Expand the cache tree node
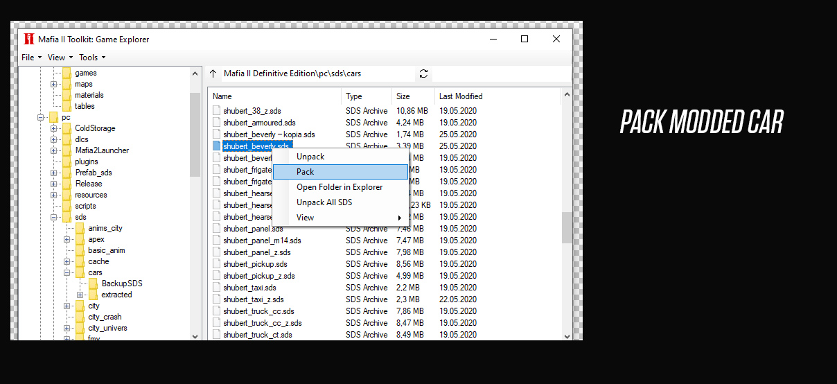The height and width of the screenshot is (384, 837). [x=67, y=261]
